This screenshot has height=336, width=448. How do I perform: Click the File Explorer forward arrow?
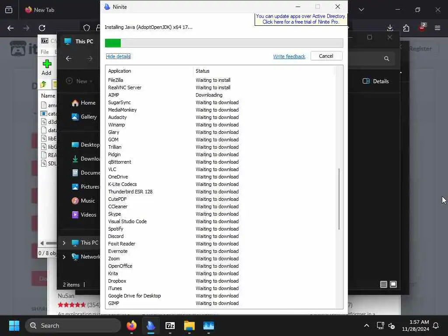(x=90, y=59)
